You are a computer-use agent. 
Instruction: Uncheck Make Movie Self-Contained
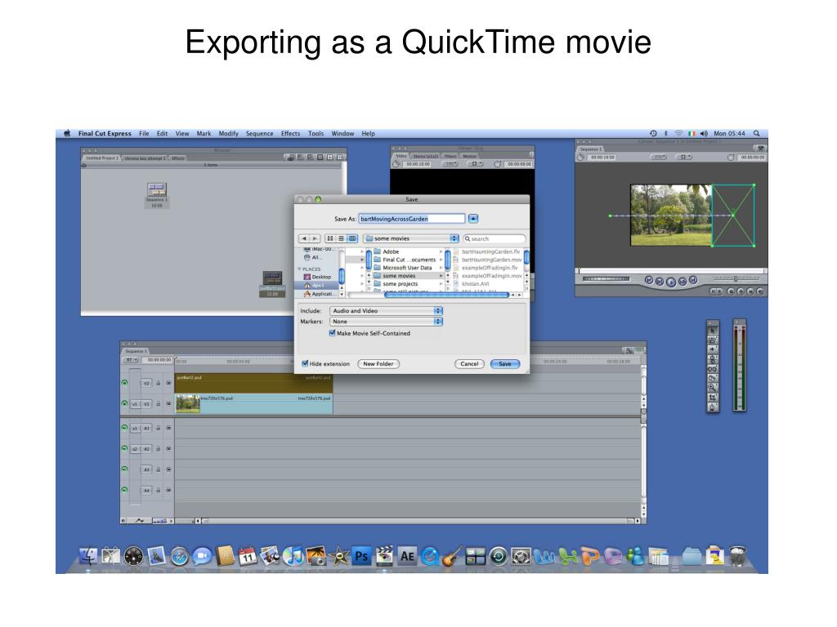(x=332, y=333)
